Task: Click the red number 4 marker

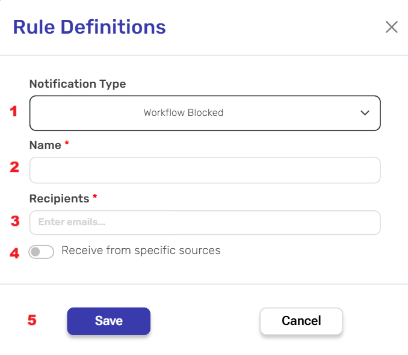Action: point(15,253)
